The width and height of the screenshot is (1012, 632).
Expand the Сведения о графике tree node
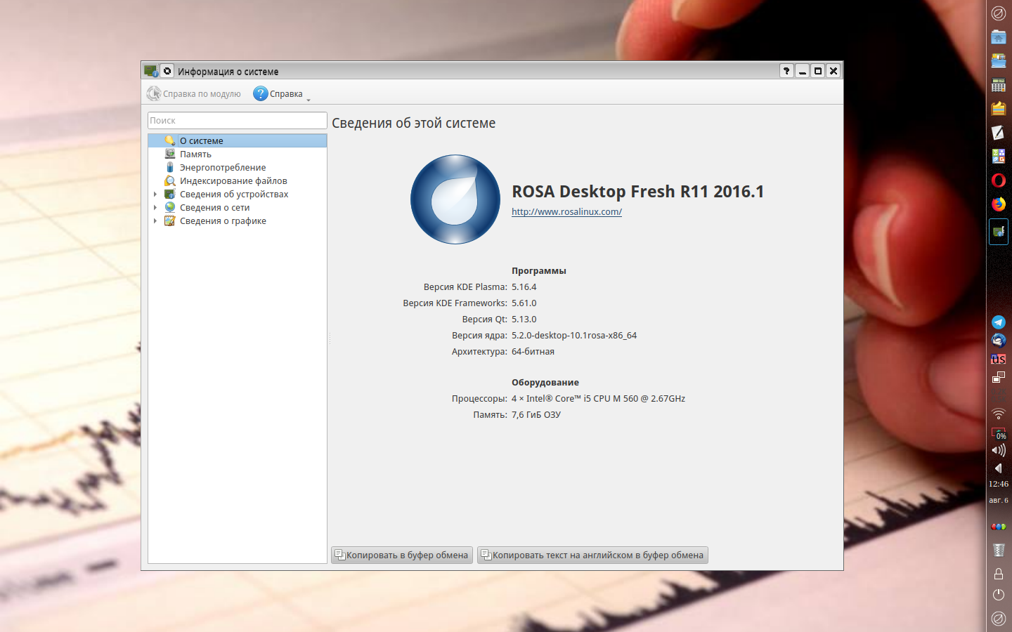[x=155, y=220]
